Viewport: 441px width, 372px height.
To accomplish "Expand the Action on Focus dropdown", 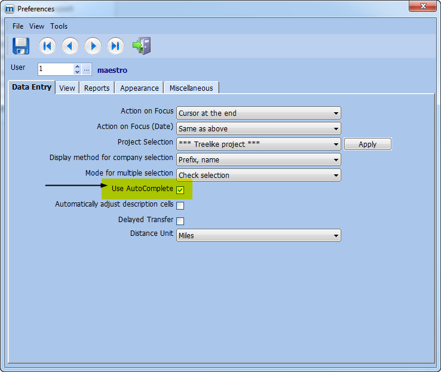I will click(x=258, y=113).
